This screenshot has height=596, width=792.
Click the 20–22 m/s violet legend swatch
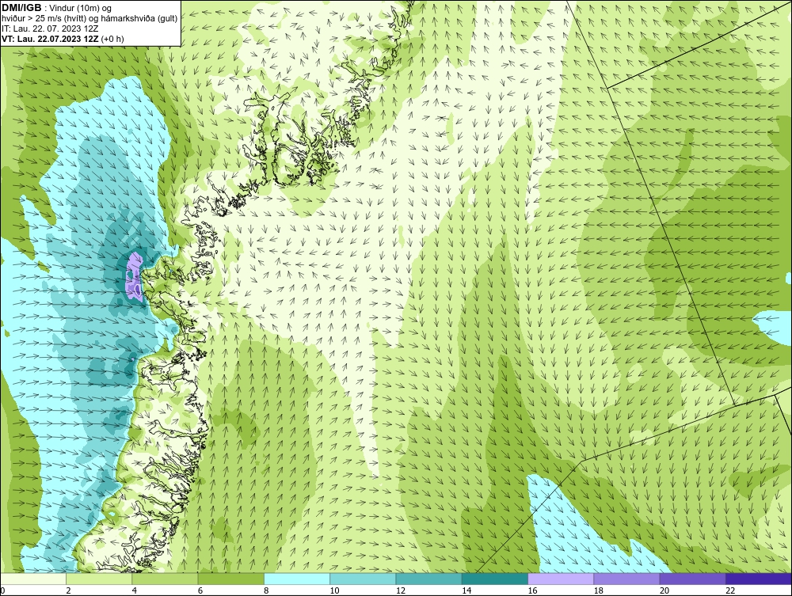[692, 579]
